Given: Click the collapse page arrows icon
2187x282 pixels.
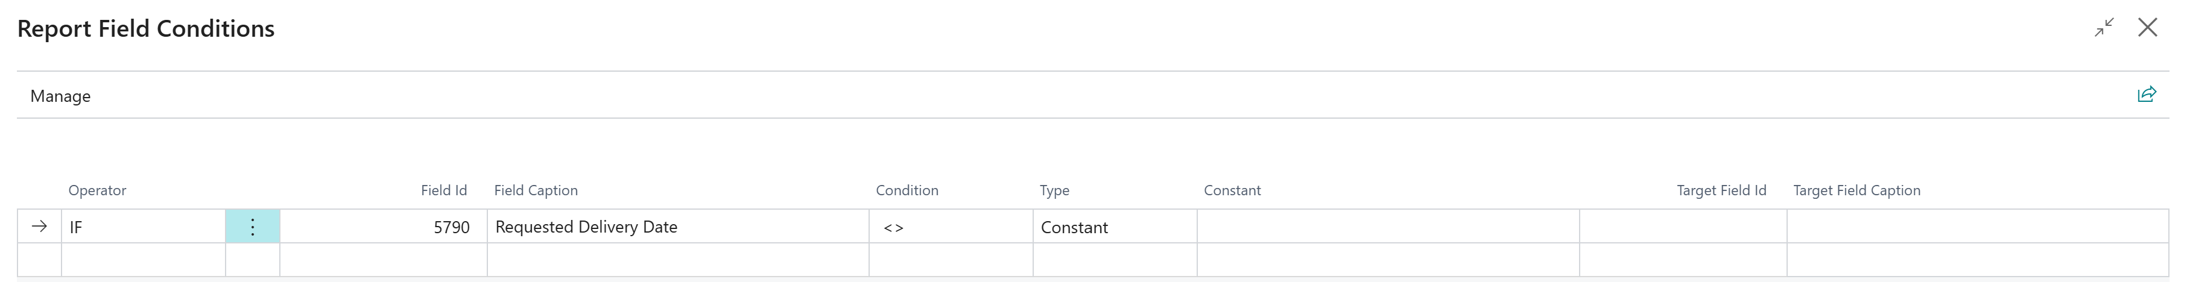Looking at the screenshot, I should (x=2104, y=28).
